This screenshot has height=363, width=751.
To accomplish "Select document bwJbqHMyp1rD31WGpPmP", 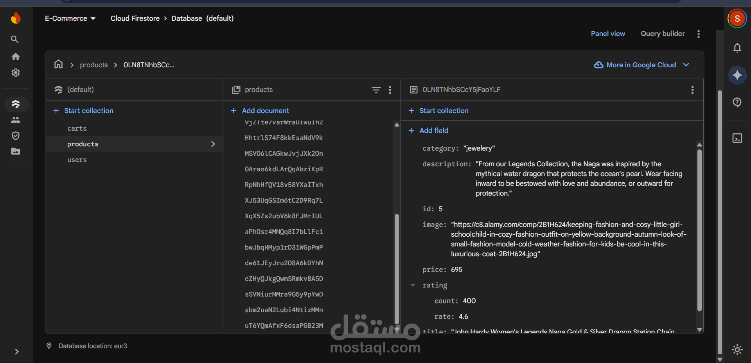I will pyautogui.click(x=284, y=247).
